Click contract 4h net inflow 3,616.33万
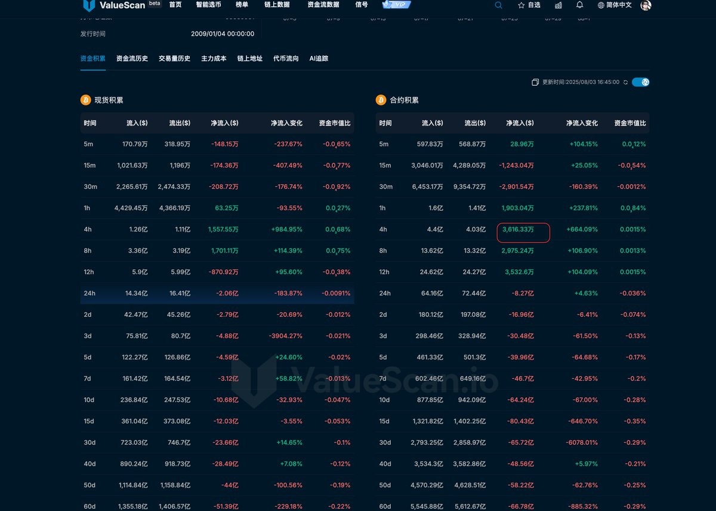 point(519,229)
